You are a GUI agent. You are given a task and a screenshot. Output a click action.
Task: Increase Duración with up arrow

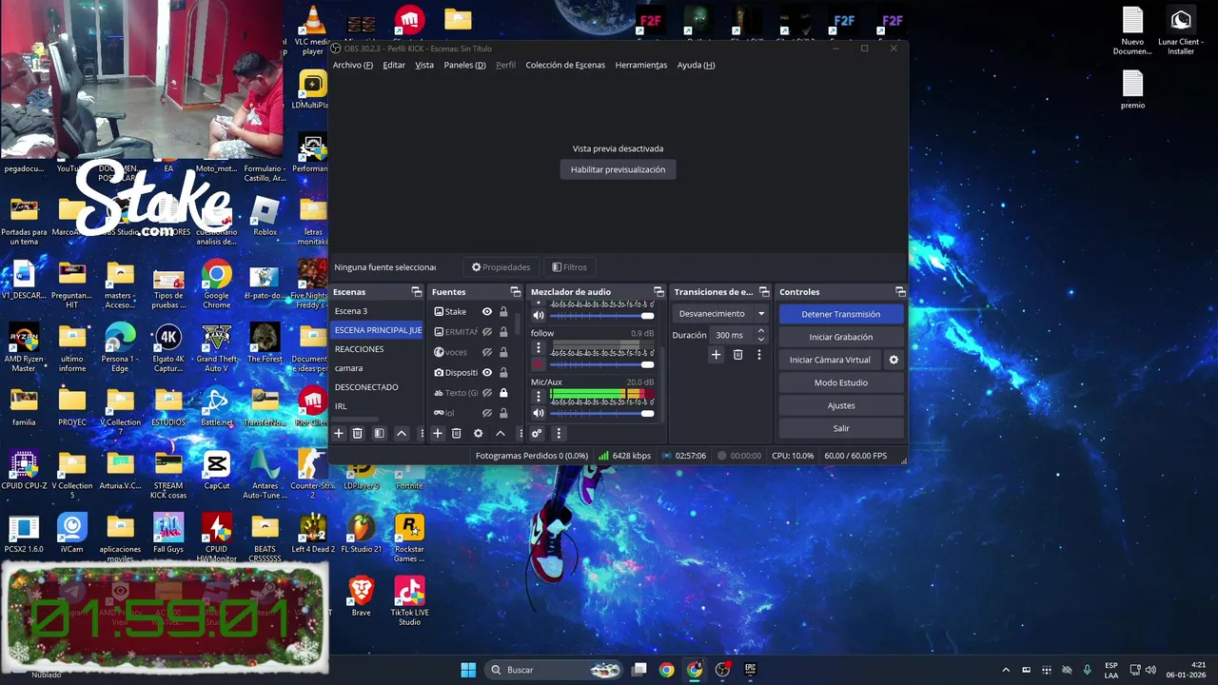click(x=760, y=331)
